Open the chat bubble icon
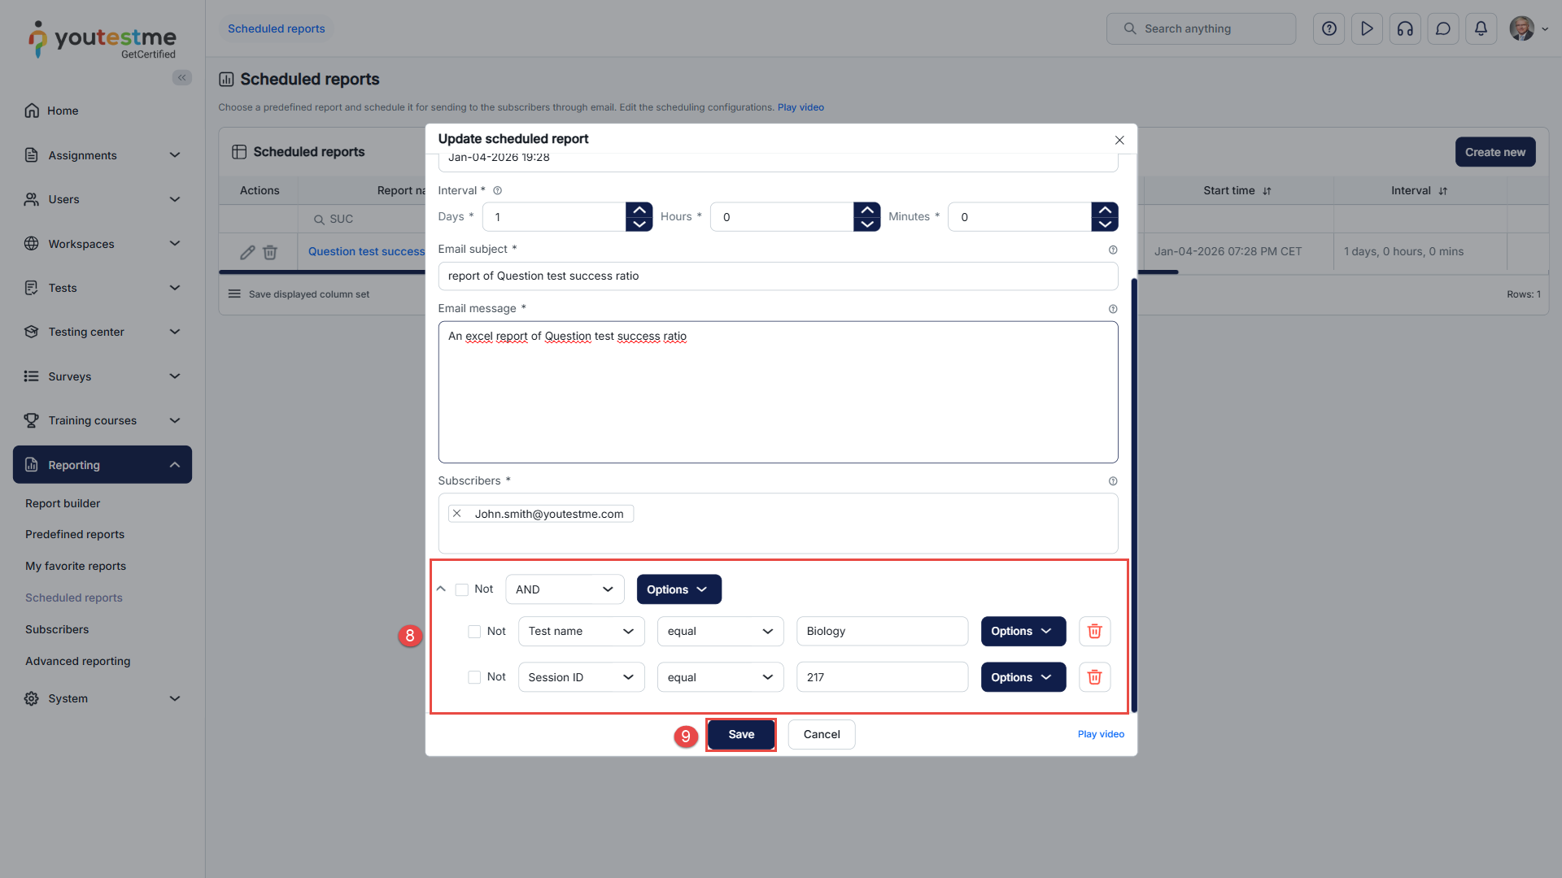 pos(1442,28)
